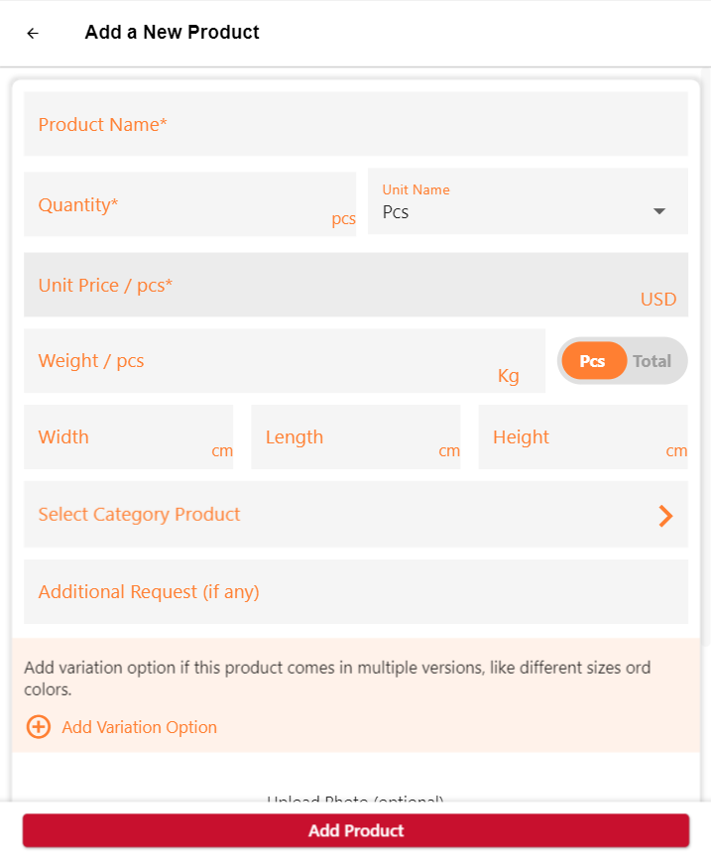Focus the Weight / pcs field
This screenshot has height=864, width=711.
(x=285, y=361)
